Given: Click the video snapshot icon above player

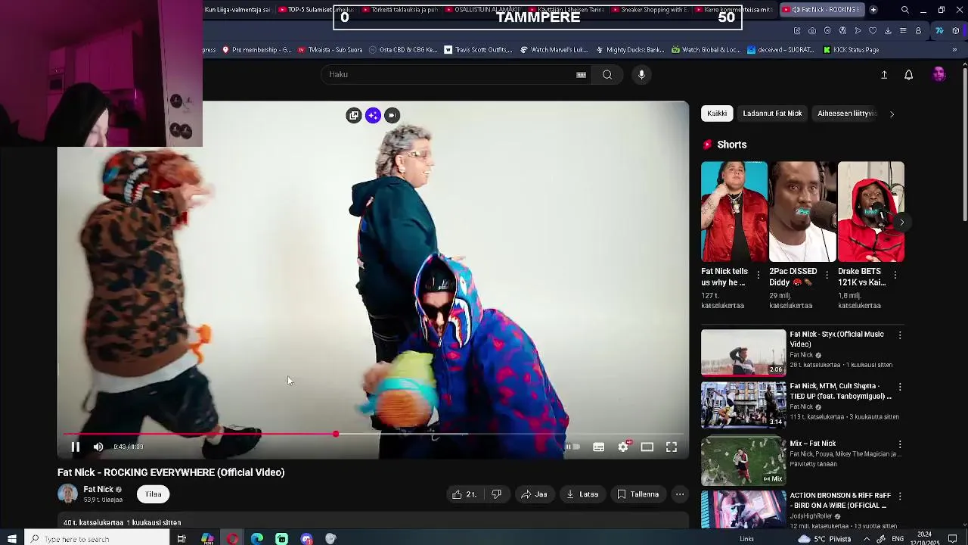Looking at the screenshot, I should [x=392, y=115].
